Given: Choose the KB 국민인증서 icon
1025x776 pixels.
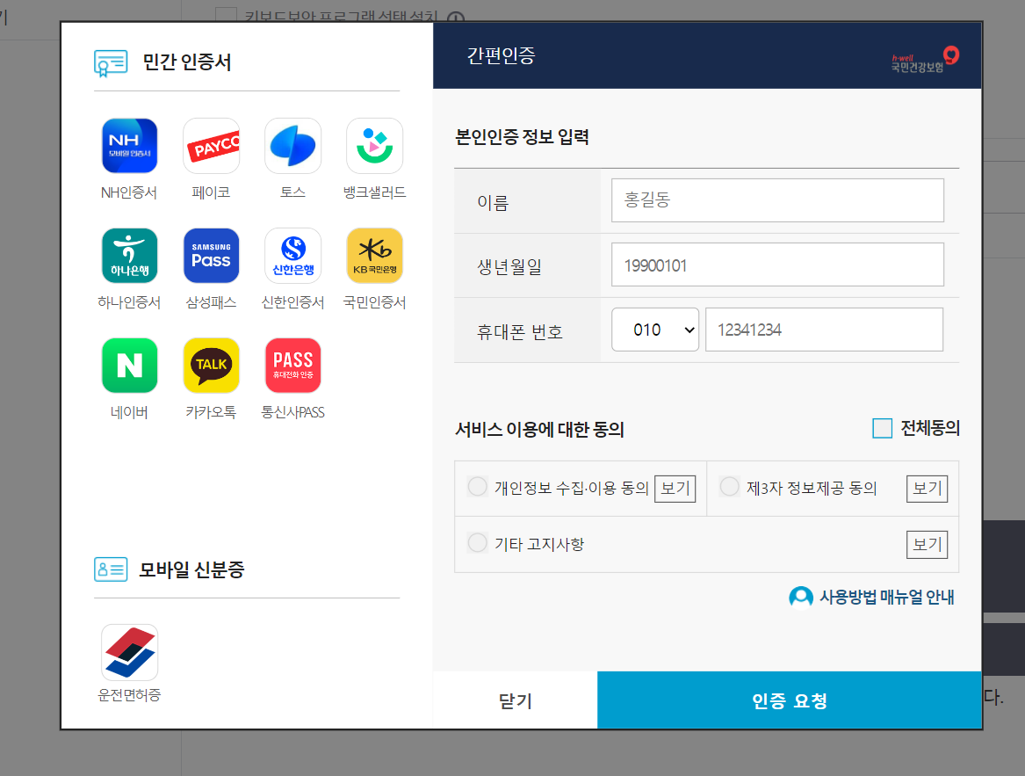Looking at the screenshot, I should tap(374, 256).
